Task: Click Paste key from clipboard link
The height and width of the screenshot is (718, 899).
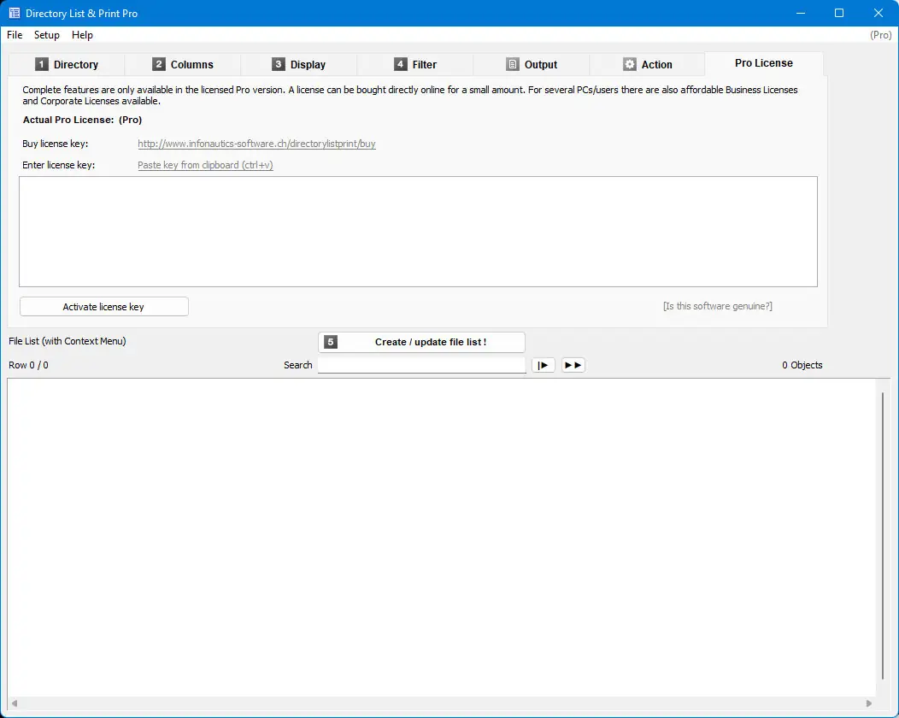Action: (205, 165)
